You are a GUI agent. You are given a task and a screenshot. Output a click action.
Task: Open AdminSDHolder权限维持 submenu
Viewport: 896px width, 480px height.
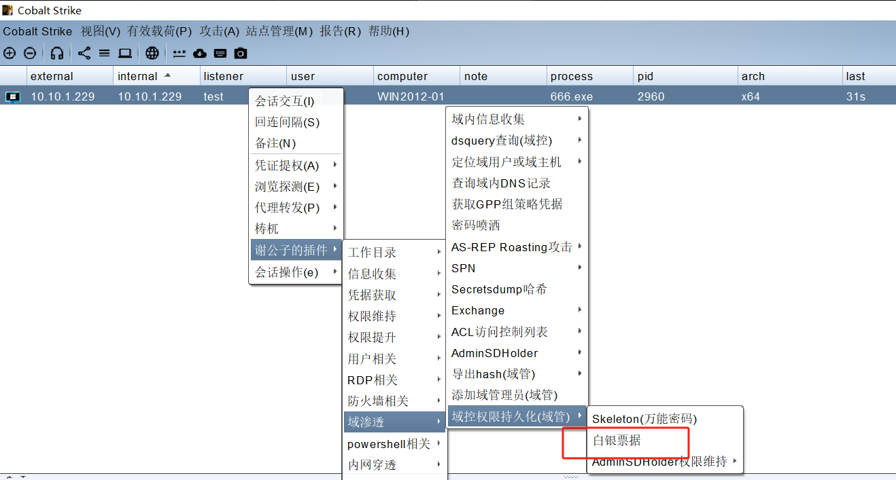point(665,462)
